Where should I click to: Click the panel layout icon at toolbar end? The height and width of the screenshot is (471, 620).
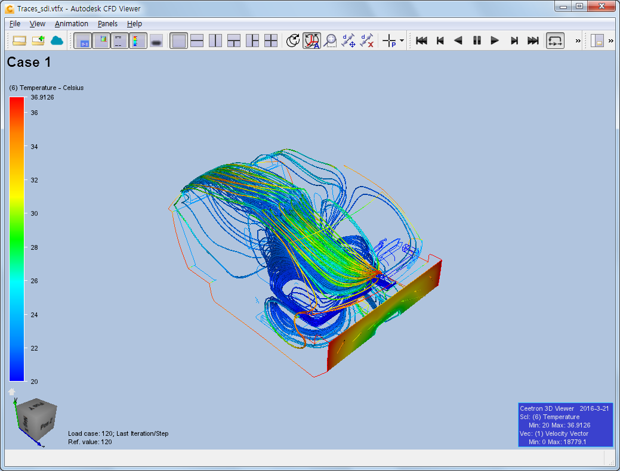click(597, 41)
